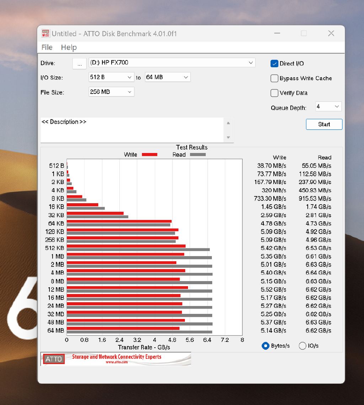Click the Start benchmark button
Viewport: 364px width, 405px height.
(x=324, y=124)
